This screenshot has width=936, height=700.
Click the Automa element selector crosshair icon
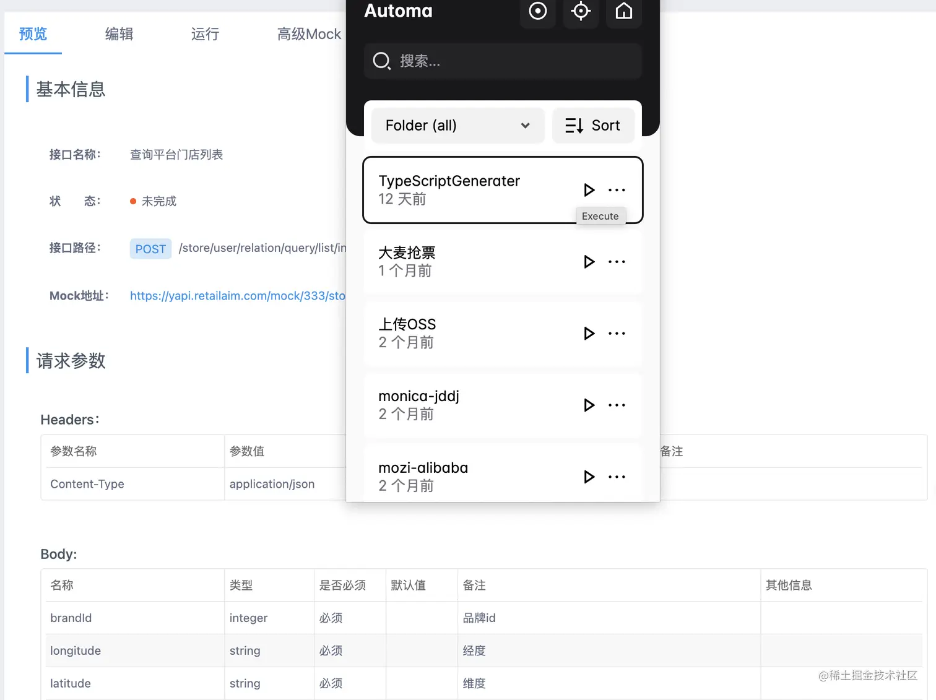[581, 11]
